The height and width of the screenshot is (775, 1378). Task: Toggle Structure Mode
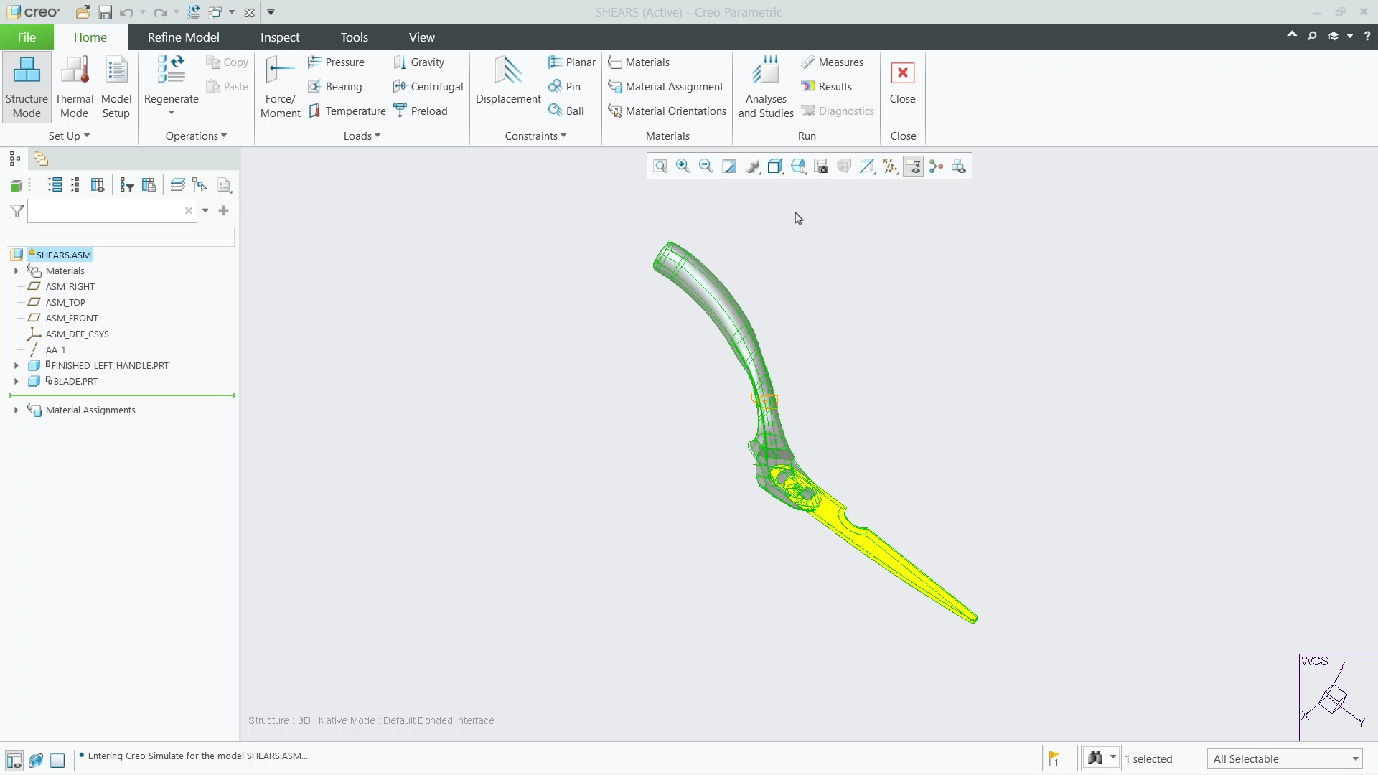[x=27, y=87]
